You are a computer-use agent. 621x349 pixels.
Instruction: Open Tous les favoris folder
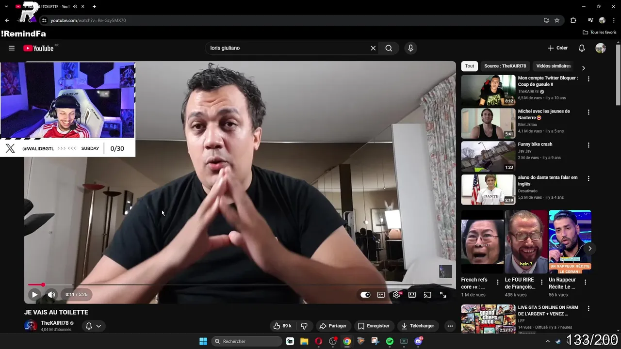[x=600, y=32]
